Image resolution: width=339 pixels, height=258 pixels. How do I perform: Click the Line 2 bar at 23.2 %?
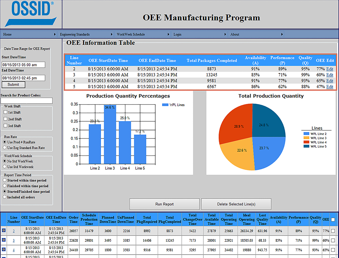[x=95, y=144]
